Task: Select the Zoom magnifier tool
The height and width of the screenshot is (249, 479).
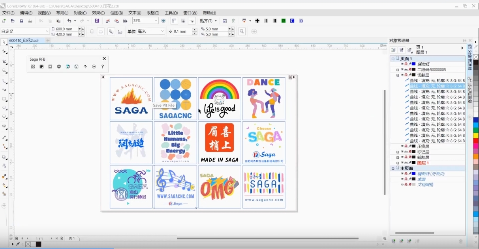Action: click(4, 71)
